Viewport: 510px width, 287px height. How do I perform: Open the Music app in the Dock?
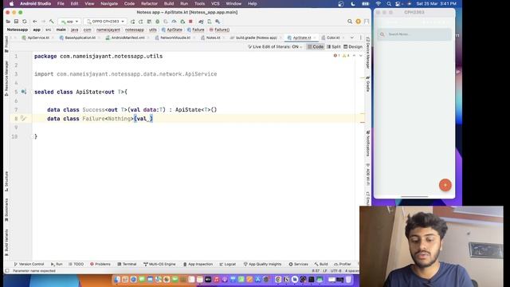click(x=216, y=279)
